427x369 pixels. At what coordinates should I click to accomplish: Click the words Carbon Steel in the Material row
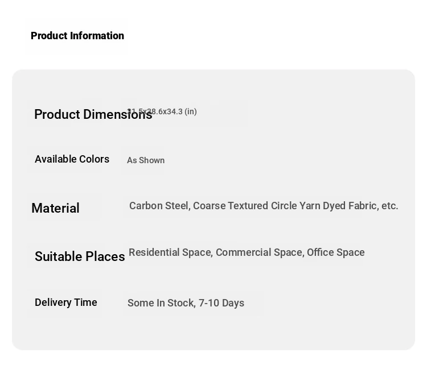[159, 206]
